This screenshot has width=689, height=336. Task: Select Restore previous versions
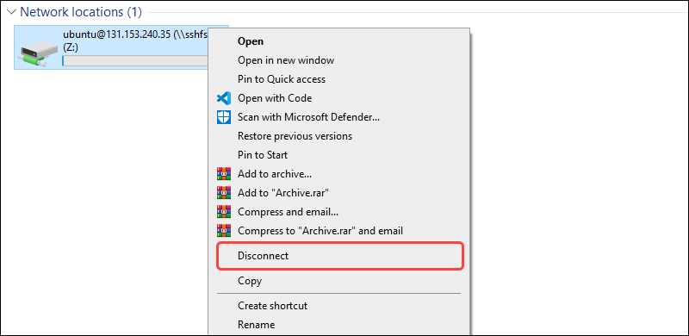click(295, 136)
